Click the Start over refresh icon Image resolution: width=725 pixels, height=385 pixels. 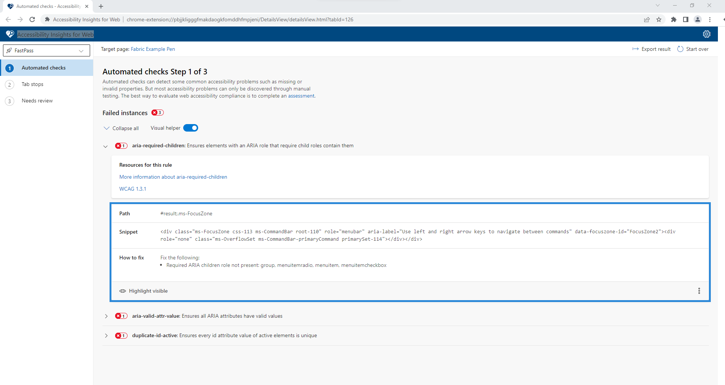pyautogui.click(x=680, y=49)
